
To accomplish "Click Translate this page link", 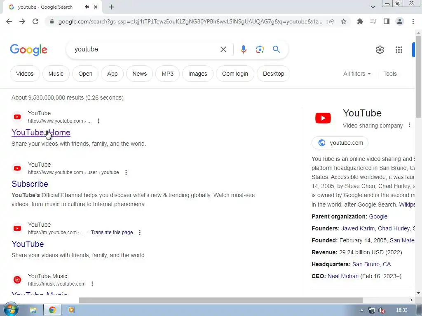I will coord(112,232).
